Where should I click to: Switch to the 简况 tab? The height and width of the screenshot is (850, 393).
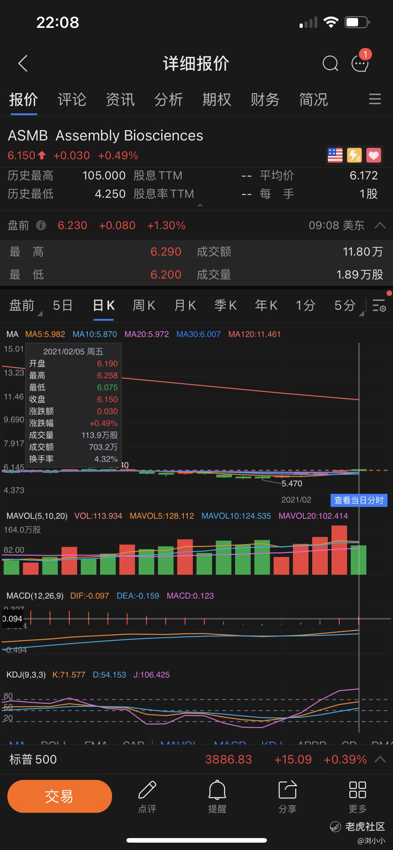313,99
